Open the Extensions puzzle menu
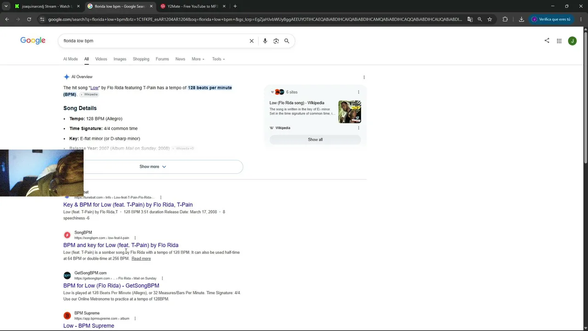Image resolution: width=588 pixels, height=331 pixels. 505,19
